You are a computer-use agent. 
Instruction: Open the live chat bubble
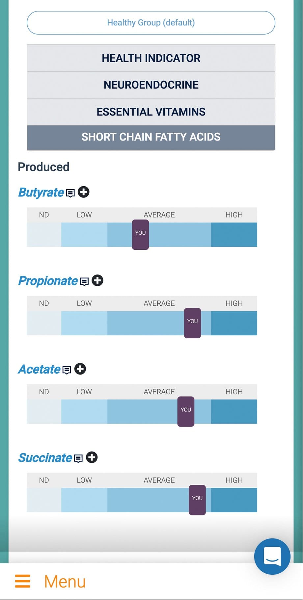click(x=272, y=557)
